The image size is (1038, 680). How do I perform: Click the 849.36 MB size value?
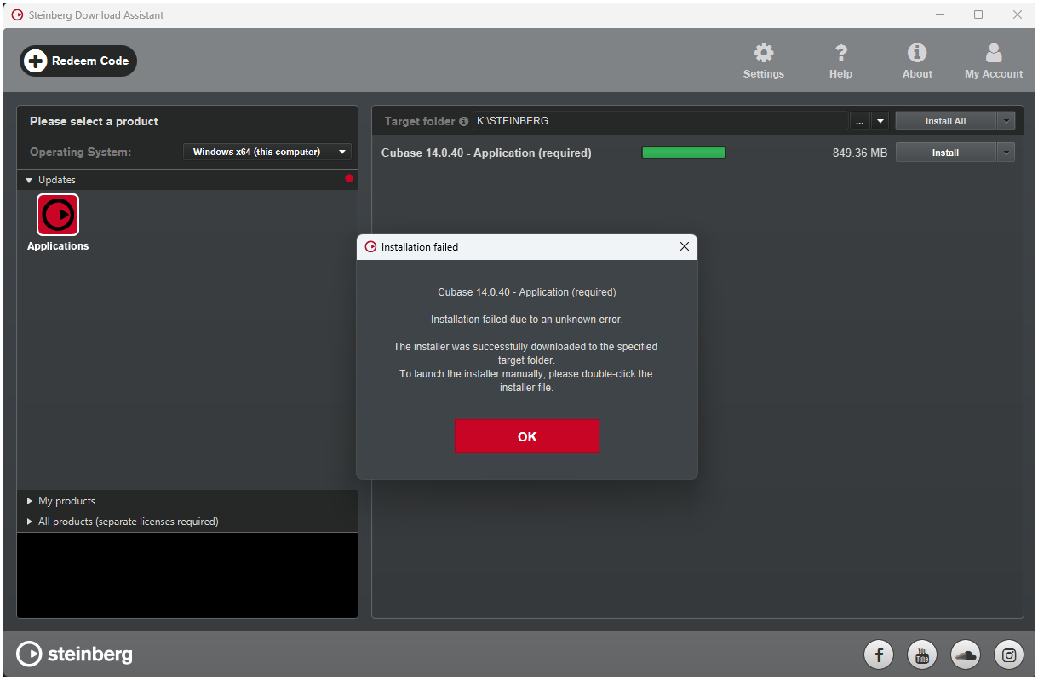[860, 153]
